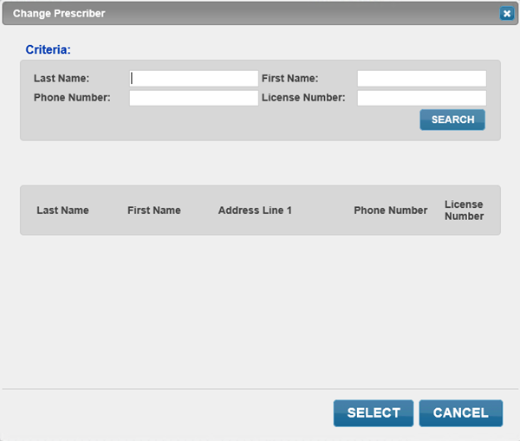Sort results by Last Name column
The width and height of the screenshot is (520, 441).
(62, 211)
